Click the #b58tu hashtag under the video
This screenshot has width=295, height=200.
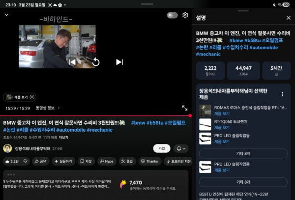pos(155,123)
